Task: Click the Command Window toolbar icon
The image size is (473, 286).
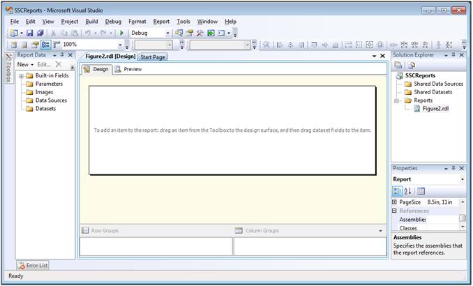Action: click(221, 33)
